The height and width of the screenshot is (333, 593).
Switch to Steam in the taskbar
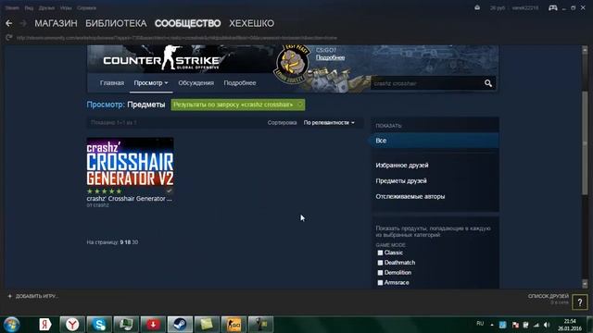(180, 325)
